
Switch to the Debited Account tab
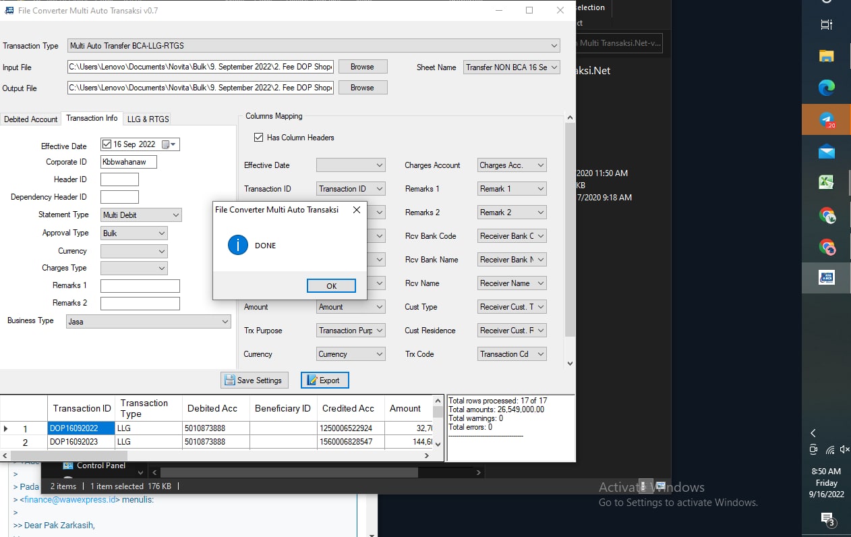31,119
